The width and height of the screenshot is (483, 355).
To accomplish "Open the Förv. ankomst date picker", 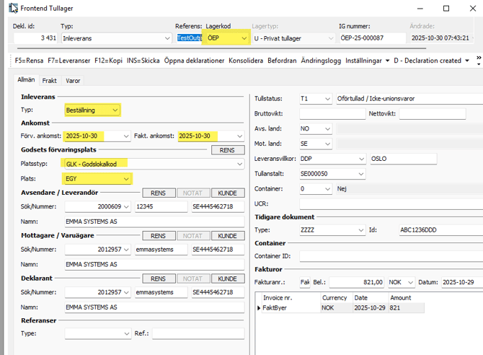I will point(126,136).
